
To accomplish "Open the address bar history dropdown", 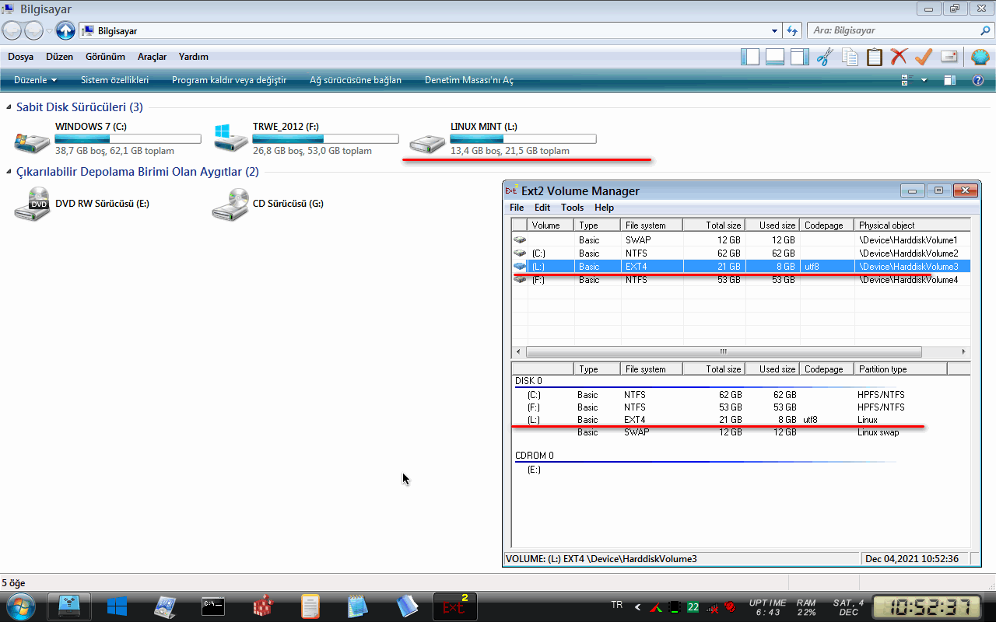I will tap(774, 31).
